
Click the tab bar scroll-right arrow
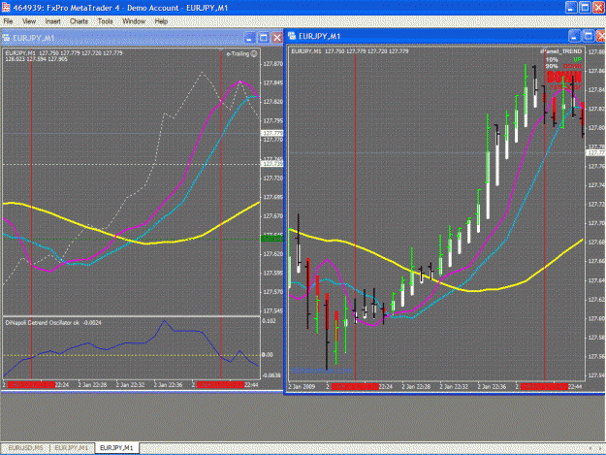point(599,448)
